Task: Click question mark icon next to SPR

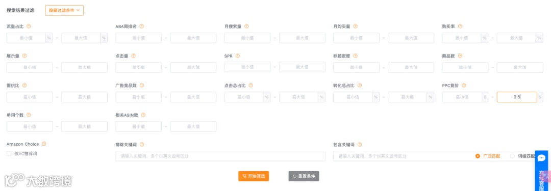Action: pyautogui.click(x=238, y=56)
